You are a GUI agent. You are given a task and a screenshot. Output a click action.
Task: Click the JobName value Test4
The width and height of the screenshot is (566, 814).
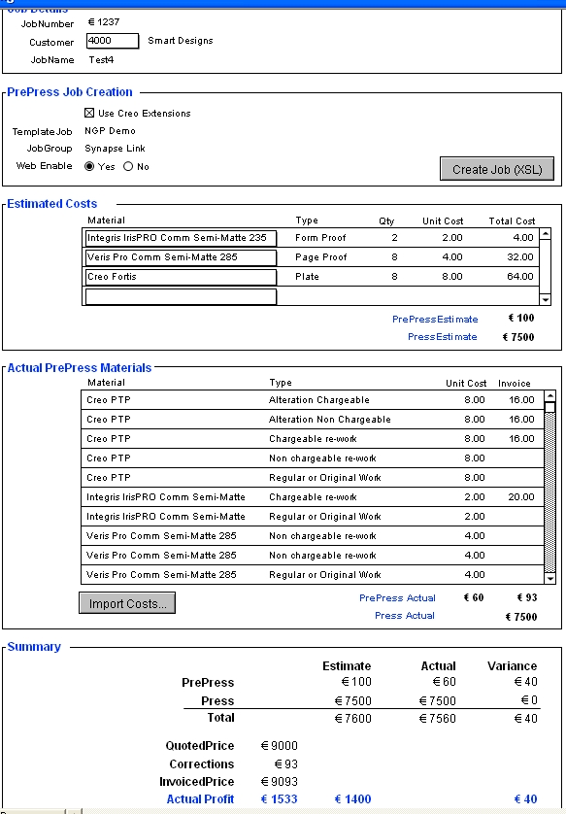[x=101, y=59]
